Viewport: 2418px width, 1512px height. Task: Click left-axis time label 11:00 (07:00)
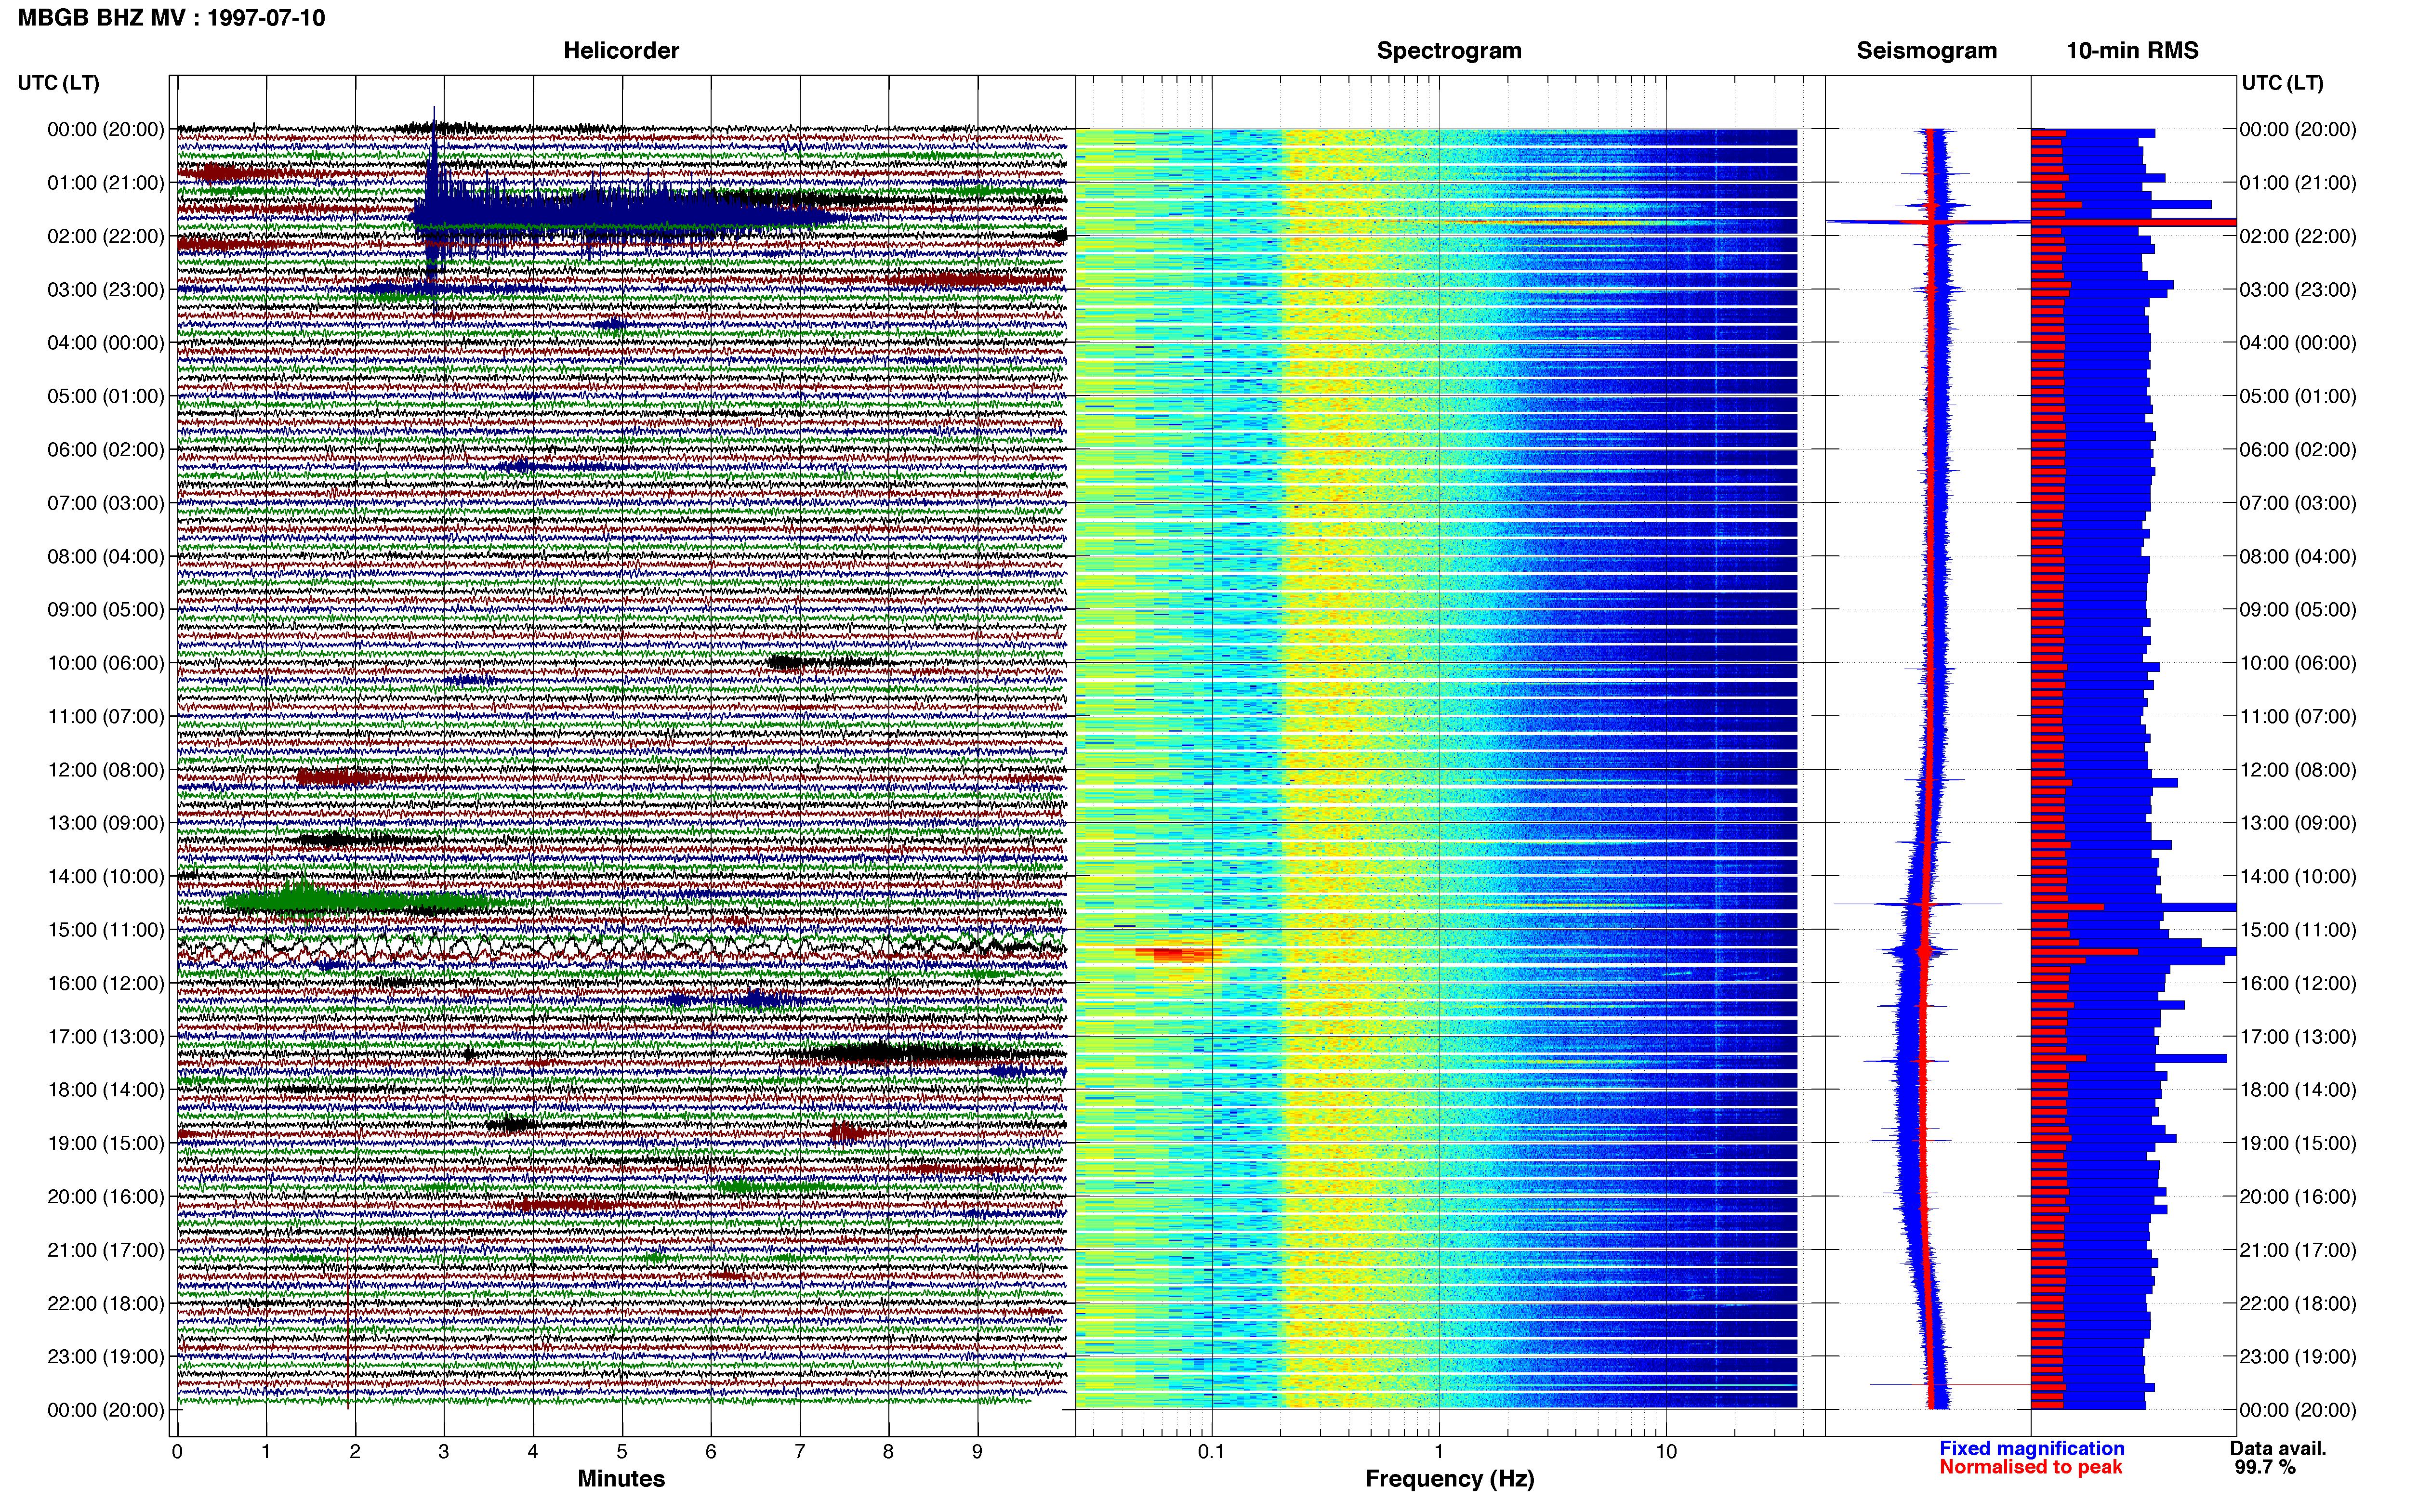pyautogui.click(x=106, y=716)
